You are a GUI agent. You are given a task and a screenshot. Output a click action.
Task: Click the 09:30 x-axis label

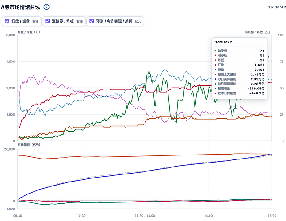coord(18,216)
